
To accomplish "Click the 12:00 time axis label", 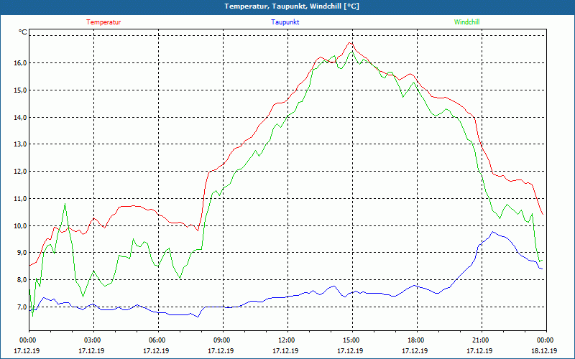I will (287, 340).
